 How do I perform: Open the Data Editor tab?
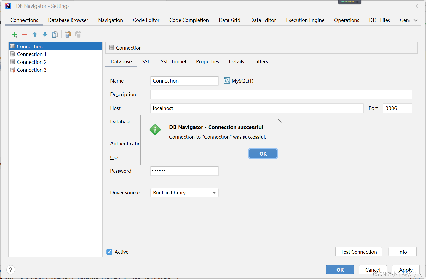pos(263,20)
